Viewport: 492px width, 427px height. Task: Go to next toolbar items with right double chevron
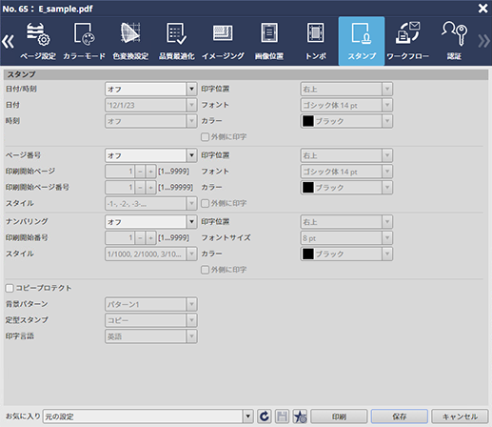click(x=484, y=41)
